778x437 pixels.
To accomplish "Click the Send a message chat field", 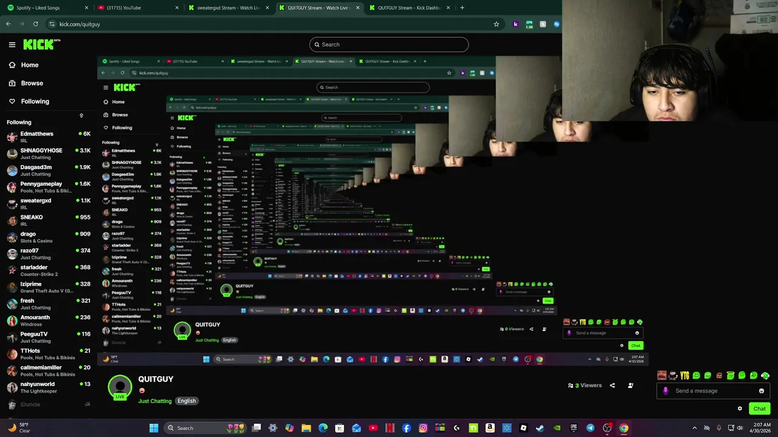I will 713,391.
